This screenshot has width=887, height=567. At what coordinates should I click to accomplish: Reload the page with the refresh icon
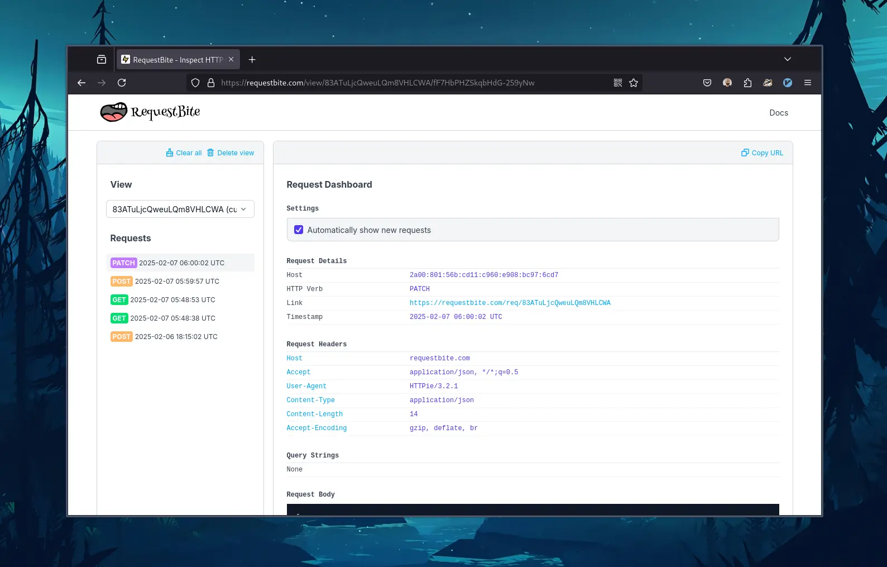[x=122, y=83]
